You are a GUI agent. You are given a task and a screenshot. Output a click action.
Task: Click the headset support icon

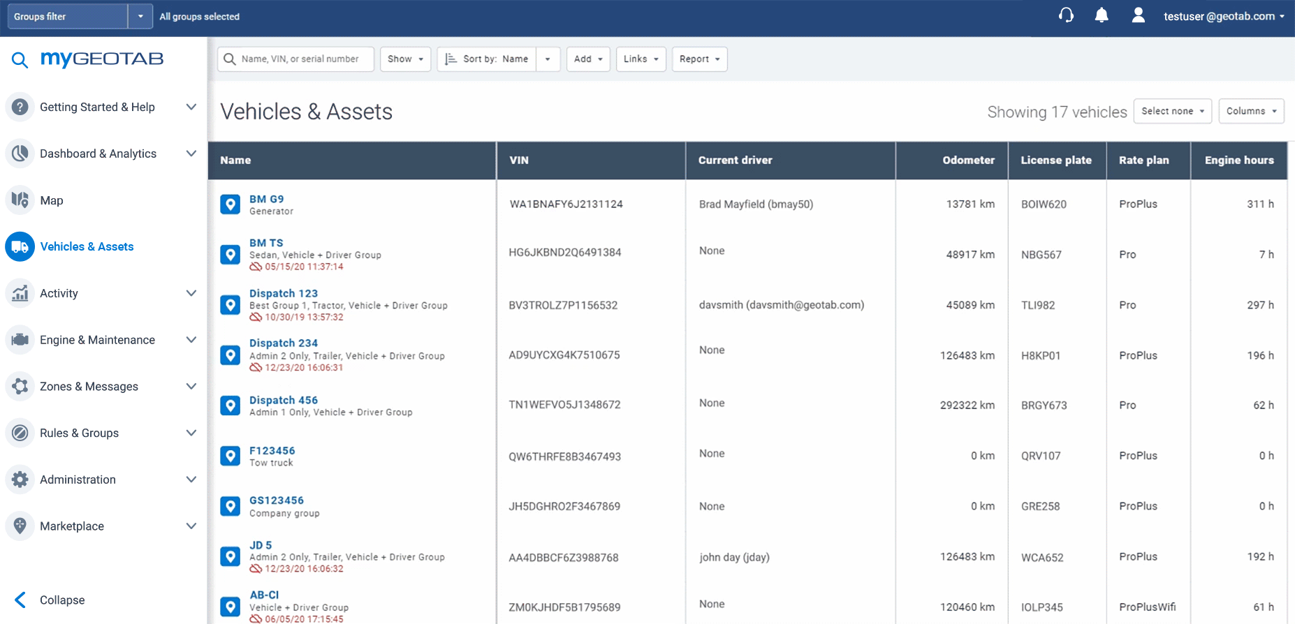click(x=1066, y=15)
